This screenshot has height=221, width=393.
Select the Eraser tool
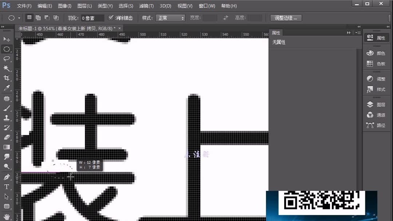[7, 137]
